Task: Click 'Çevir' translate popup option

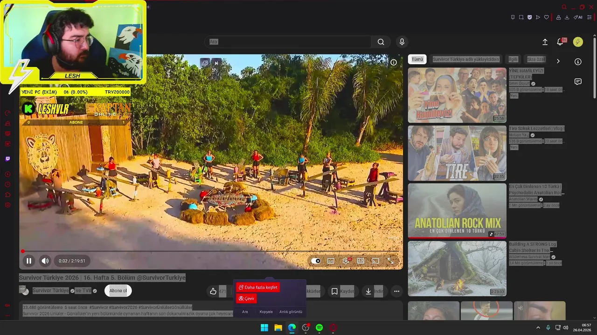Action: click(x=246, y=299)
